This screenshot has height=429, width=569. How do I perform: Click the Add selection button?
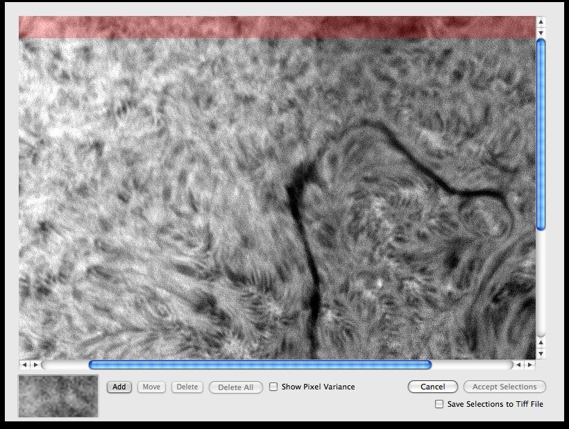[119, 387]
